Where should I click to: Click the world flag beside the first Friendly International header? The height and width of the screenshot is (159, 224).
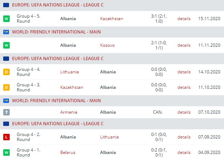click(x=6, y=32)
